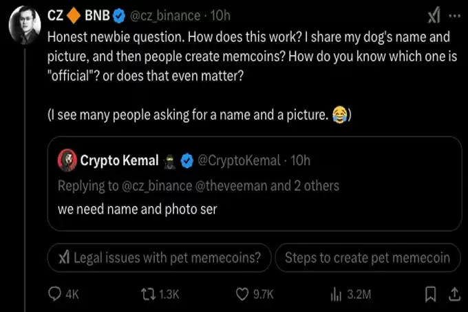Viewport: 468px width, 312px height.
Task: Open the three-dot more options menu
Action: (x=454, y=15)
